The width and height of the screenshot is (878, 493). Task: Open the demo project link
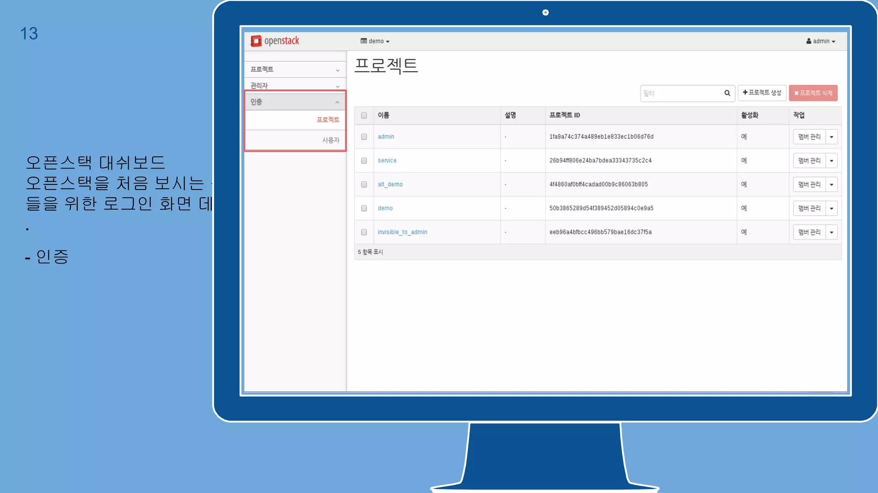[x=385, y=208]
